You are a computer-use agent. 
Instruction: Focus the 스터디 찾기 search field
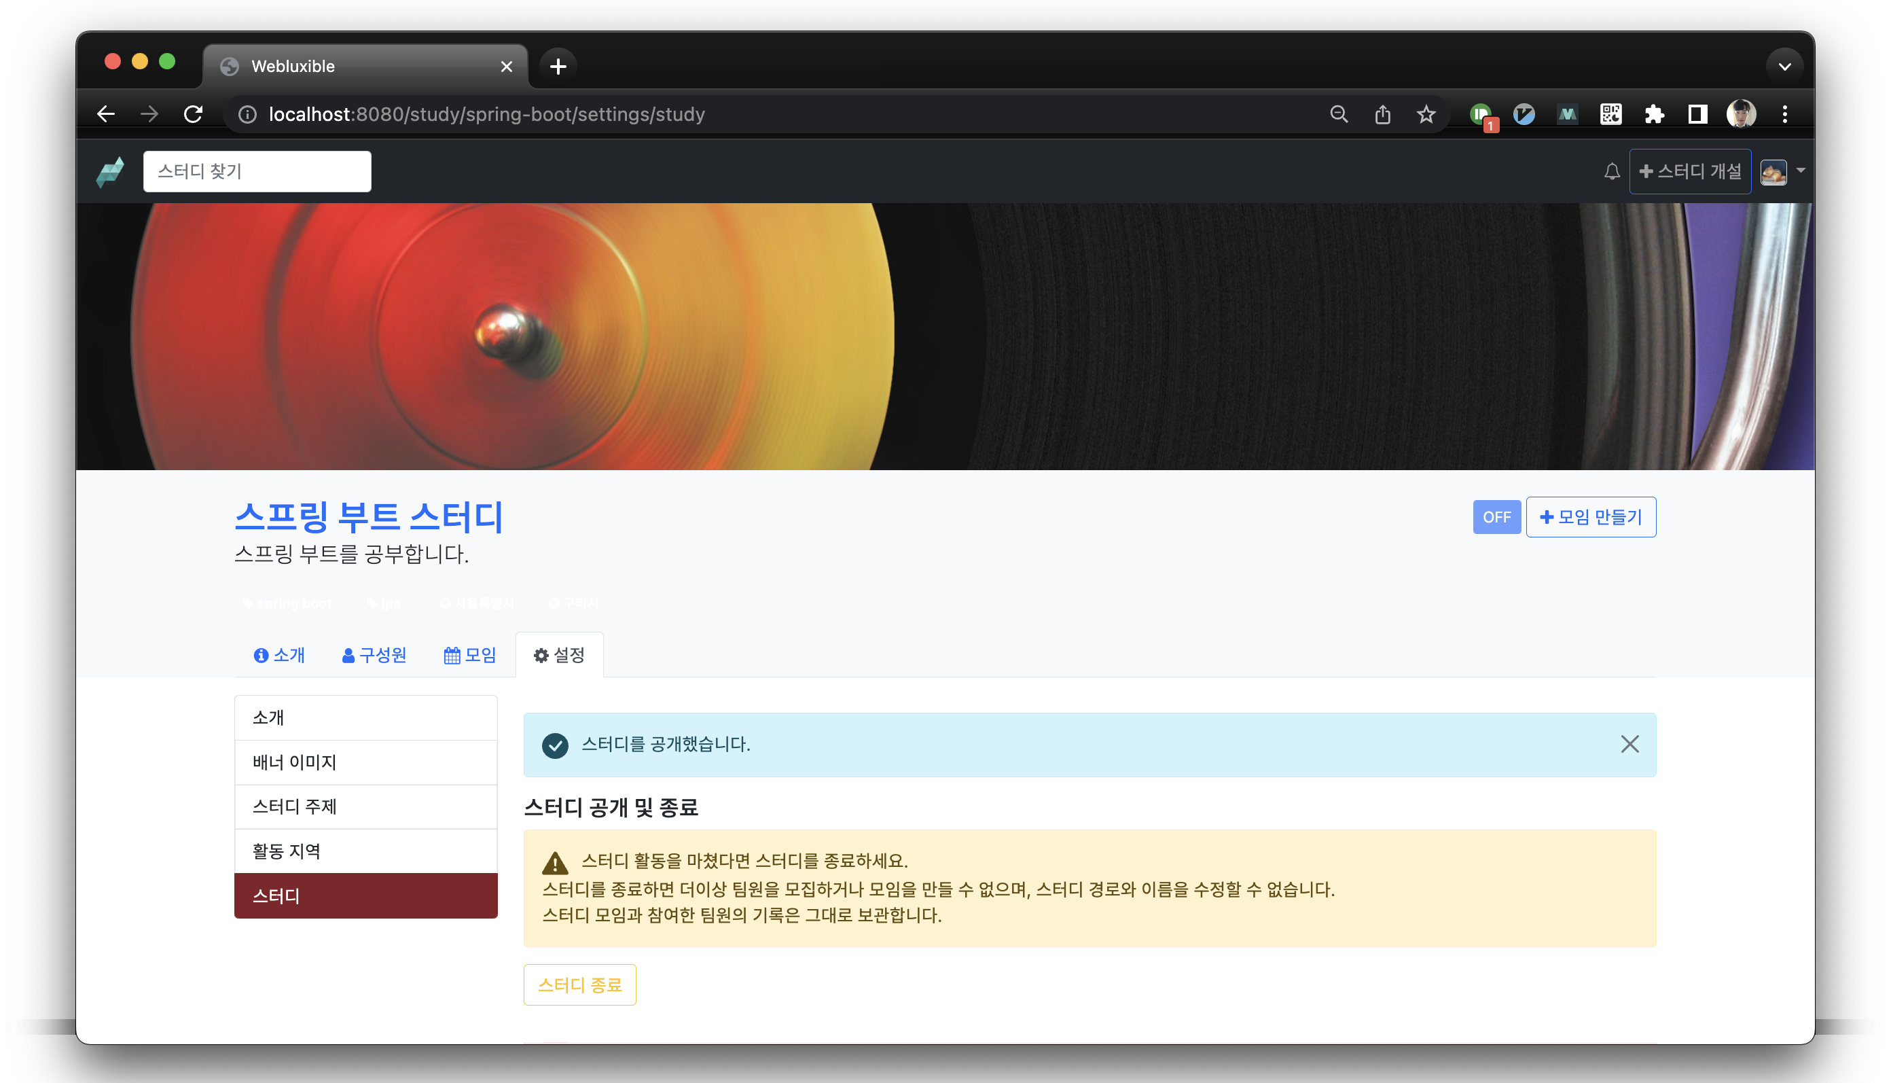click(257, 172)
